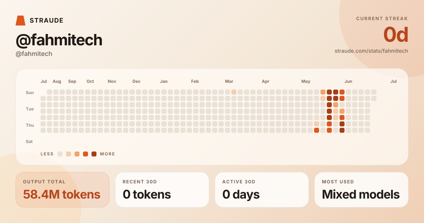Click the Current Streak 0d value

[396, 35]
